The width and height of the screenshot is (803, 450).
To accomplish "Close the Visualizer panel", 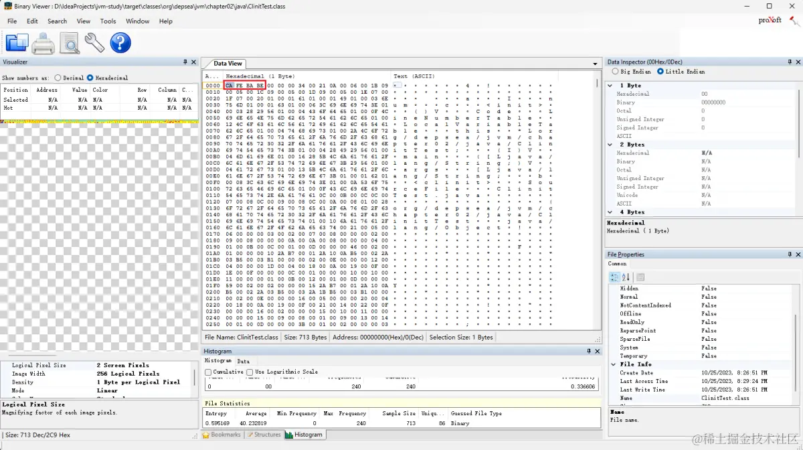I will coord(194,62).
